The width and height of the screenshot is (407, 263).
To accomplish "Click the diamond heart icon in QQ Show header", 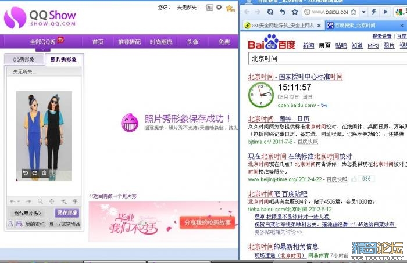I will [219, 8].
